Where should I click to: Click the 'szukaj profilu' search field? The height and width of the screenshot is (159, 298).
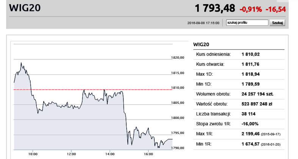247,23
